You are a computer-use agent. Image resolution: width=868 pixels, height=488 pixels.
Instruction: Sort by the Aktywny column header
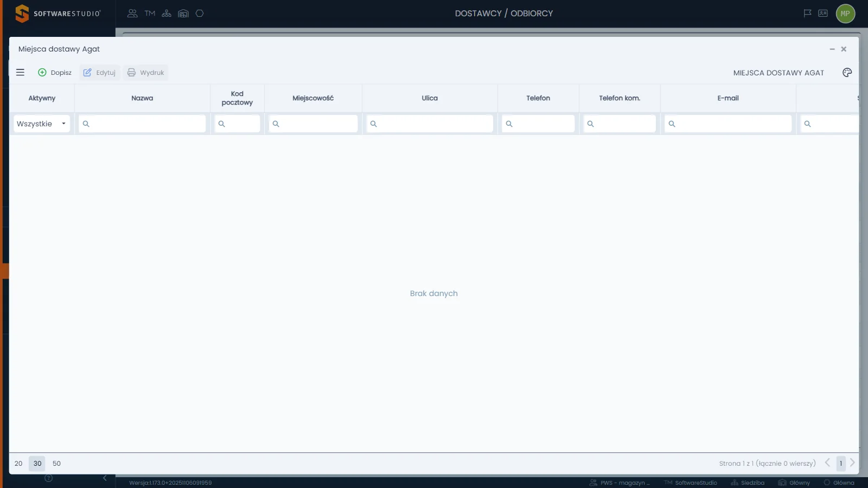pyautogui.click(x=42, y=98)
